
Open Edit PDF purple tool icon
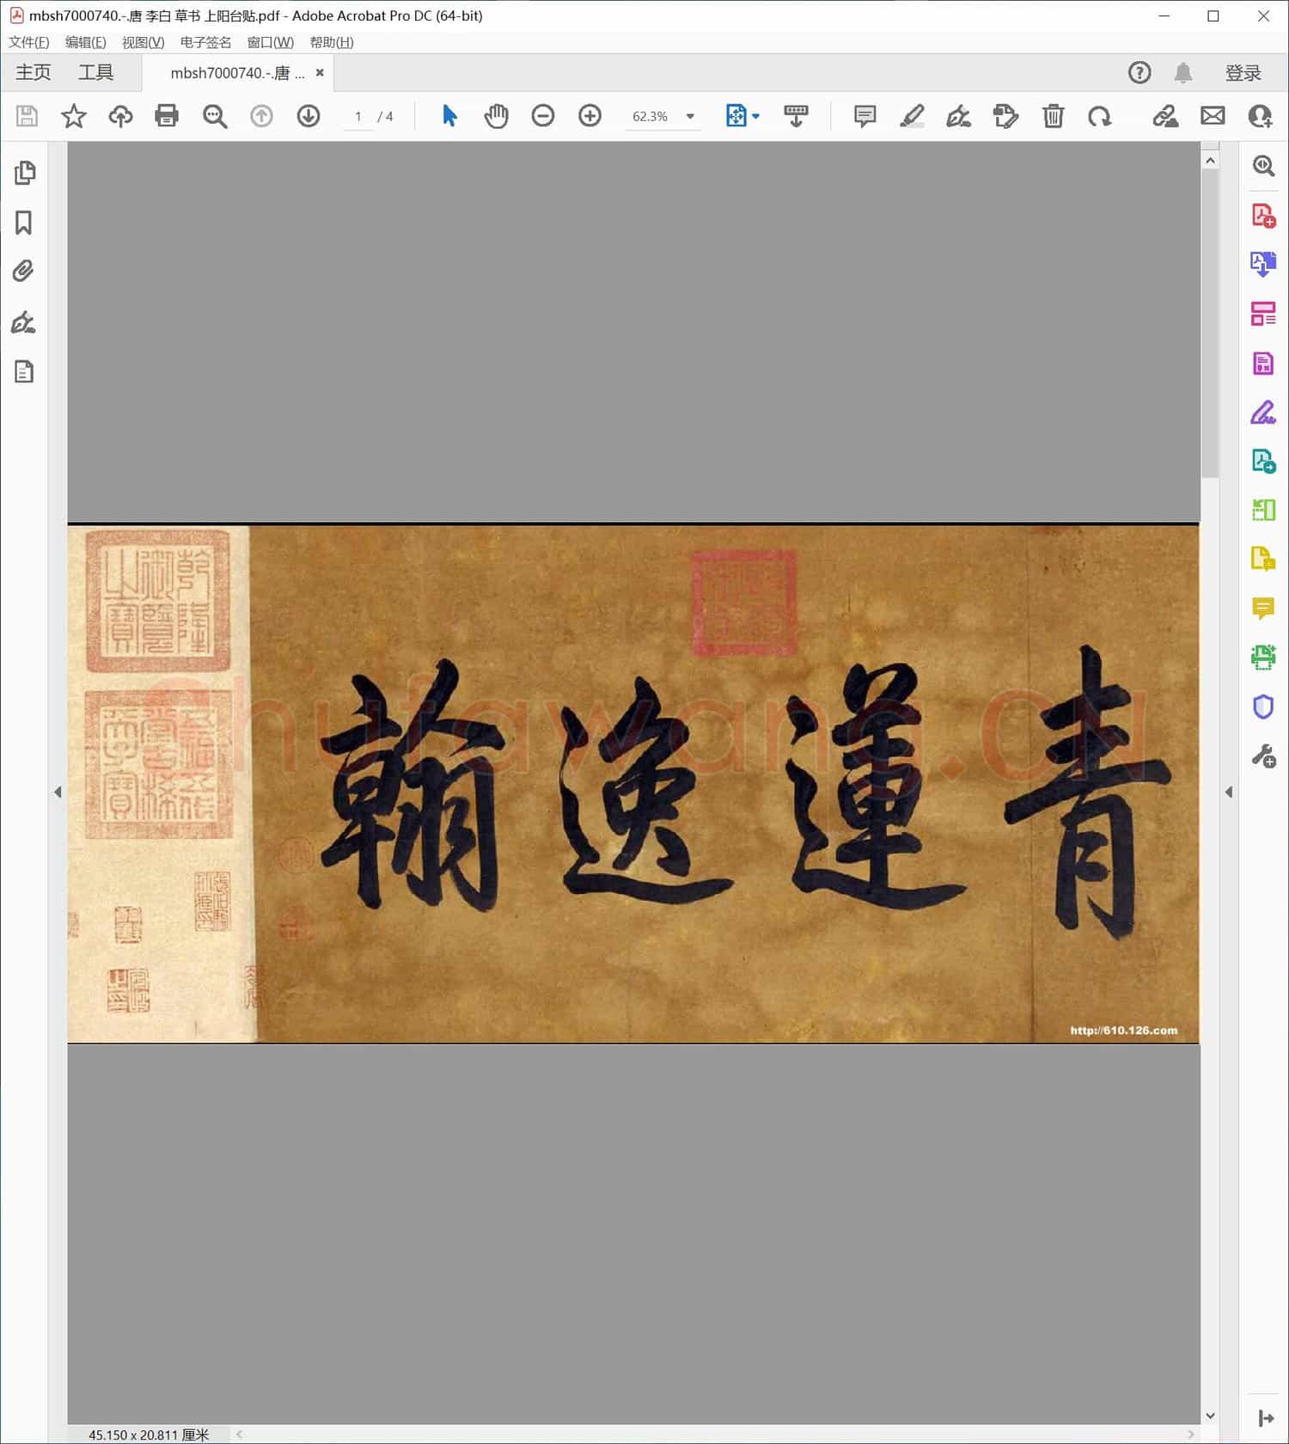(x=1263, y=364)
